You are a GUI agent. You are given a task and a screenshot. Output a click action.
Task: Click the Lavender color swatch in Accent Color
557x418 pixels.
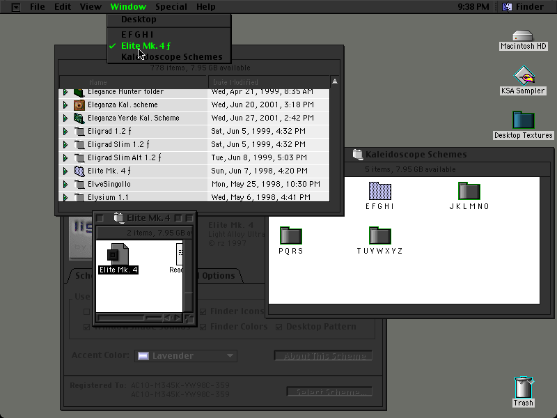tap(143, 356)
